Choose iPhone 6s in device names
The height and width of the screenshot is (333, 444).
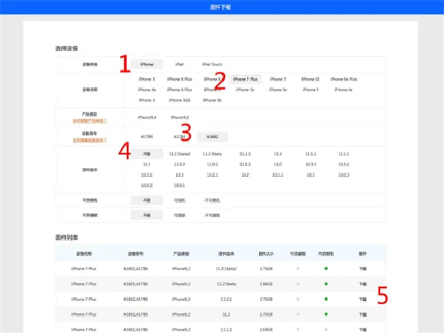pyautogui.click(x=147, y=89)
